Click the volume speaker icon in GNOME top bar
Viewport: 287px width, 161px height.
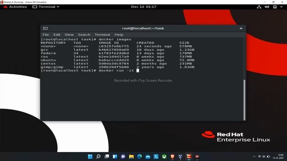pos(267,7)
